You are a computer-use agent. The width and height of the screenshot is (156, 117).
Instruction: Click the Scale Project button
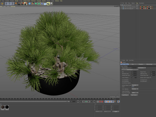(130, 70)
